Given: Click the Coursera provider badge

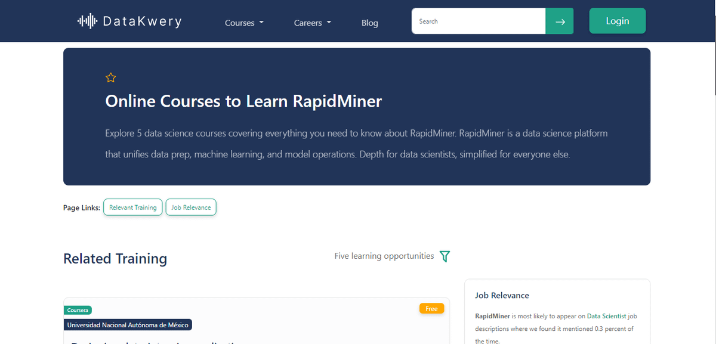Looking at the screenshot, I should point(78,310).
